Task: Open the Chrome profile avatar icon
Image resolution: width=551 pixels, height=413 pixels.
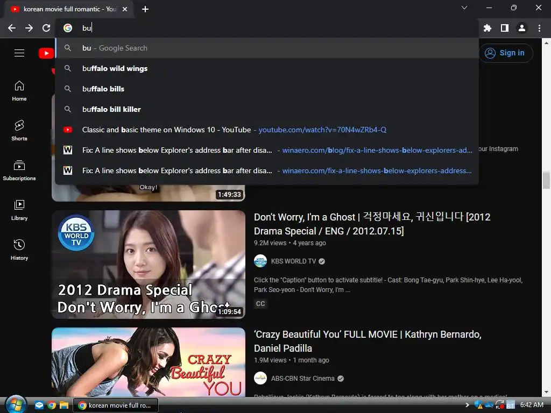Action: coord(522,28)
